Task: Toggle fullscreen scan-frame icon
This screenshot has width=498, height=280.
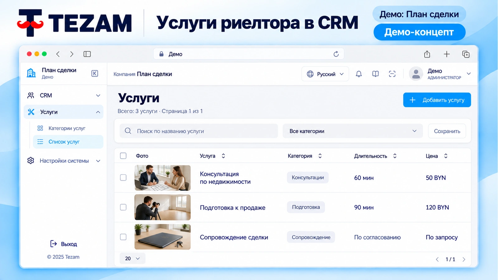Action: (x=392, y=74)
